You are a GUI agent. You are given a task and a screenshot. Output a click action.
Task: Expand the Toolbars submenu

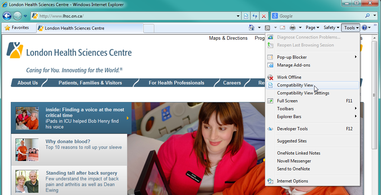coord(313,109)
